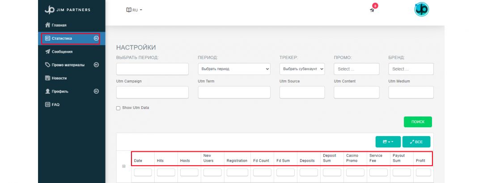Enable Show Utm Data checkbox
The width and height of the screenshot is (483, 183).
coord(119,108)
